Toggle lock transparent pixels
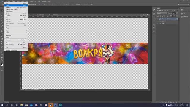190x107 pixels. coord(161,16)
